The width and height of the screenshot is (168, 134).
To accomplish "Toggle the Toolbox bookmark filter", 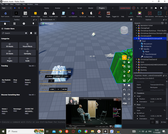I will click(31, 33).
